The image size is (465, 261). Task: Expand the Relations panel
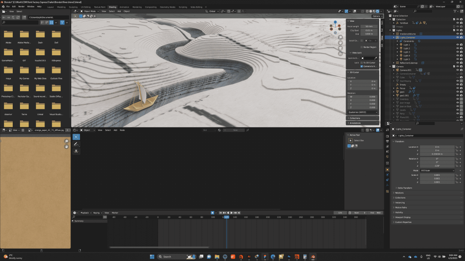tap(427, 193)
